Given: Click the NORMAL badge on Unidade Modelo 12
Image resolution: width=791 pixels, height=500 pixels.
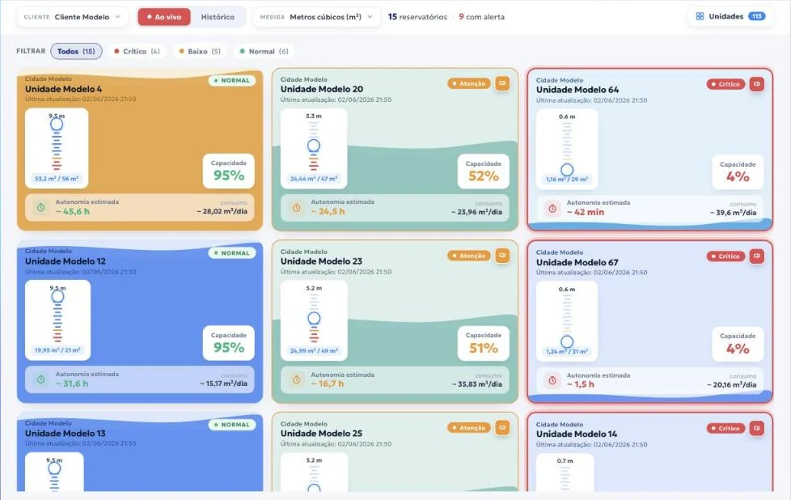Looking at the screenshot, I should click(232, 252).
